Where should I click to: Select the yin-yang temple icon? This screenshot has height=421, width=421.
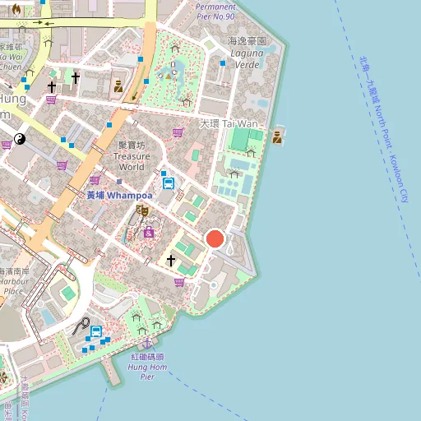pyautogui.click(x=20, y=139)
